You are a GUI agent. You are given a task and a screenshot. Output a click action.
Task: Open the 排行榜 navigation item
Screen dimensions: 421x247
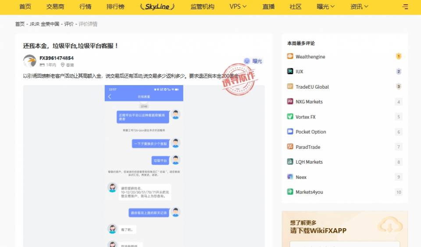(115, 7)
